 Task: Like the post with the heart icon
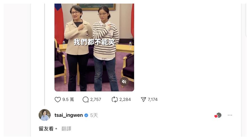click(x=58, y=100)
